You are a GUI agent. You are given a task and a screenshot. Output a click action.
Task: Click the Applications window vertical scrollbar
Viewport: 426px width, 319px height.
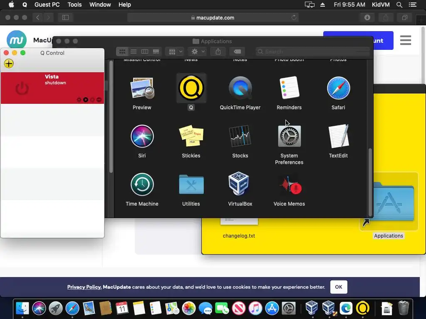point(370,182)
